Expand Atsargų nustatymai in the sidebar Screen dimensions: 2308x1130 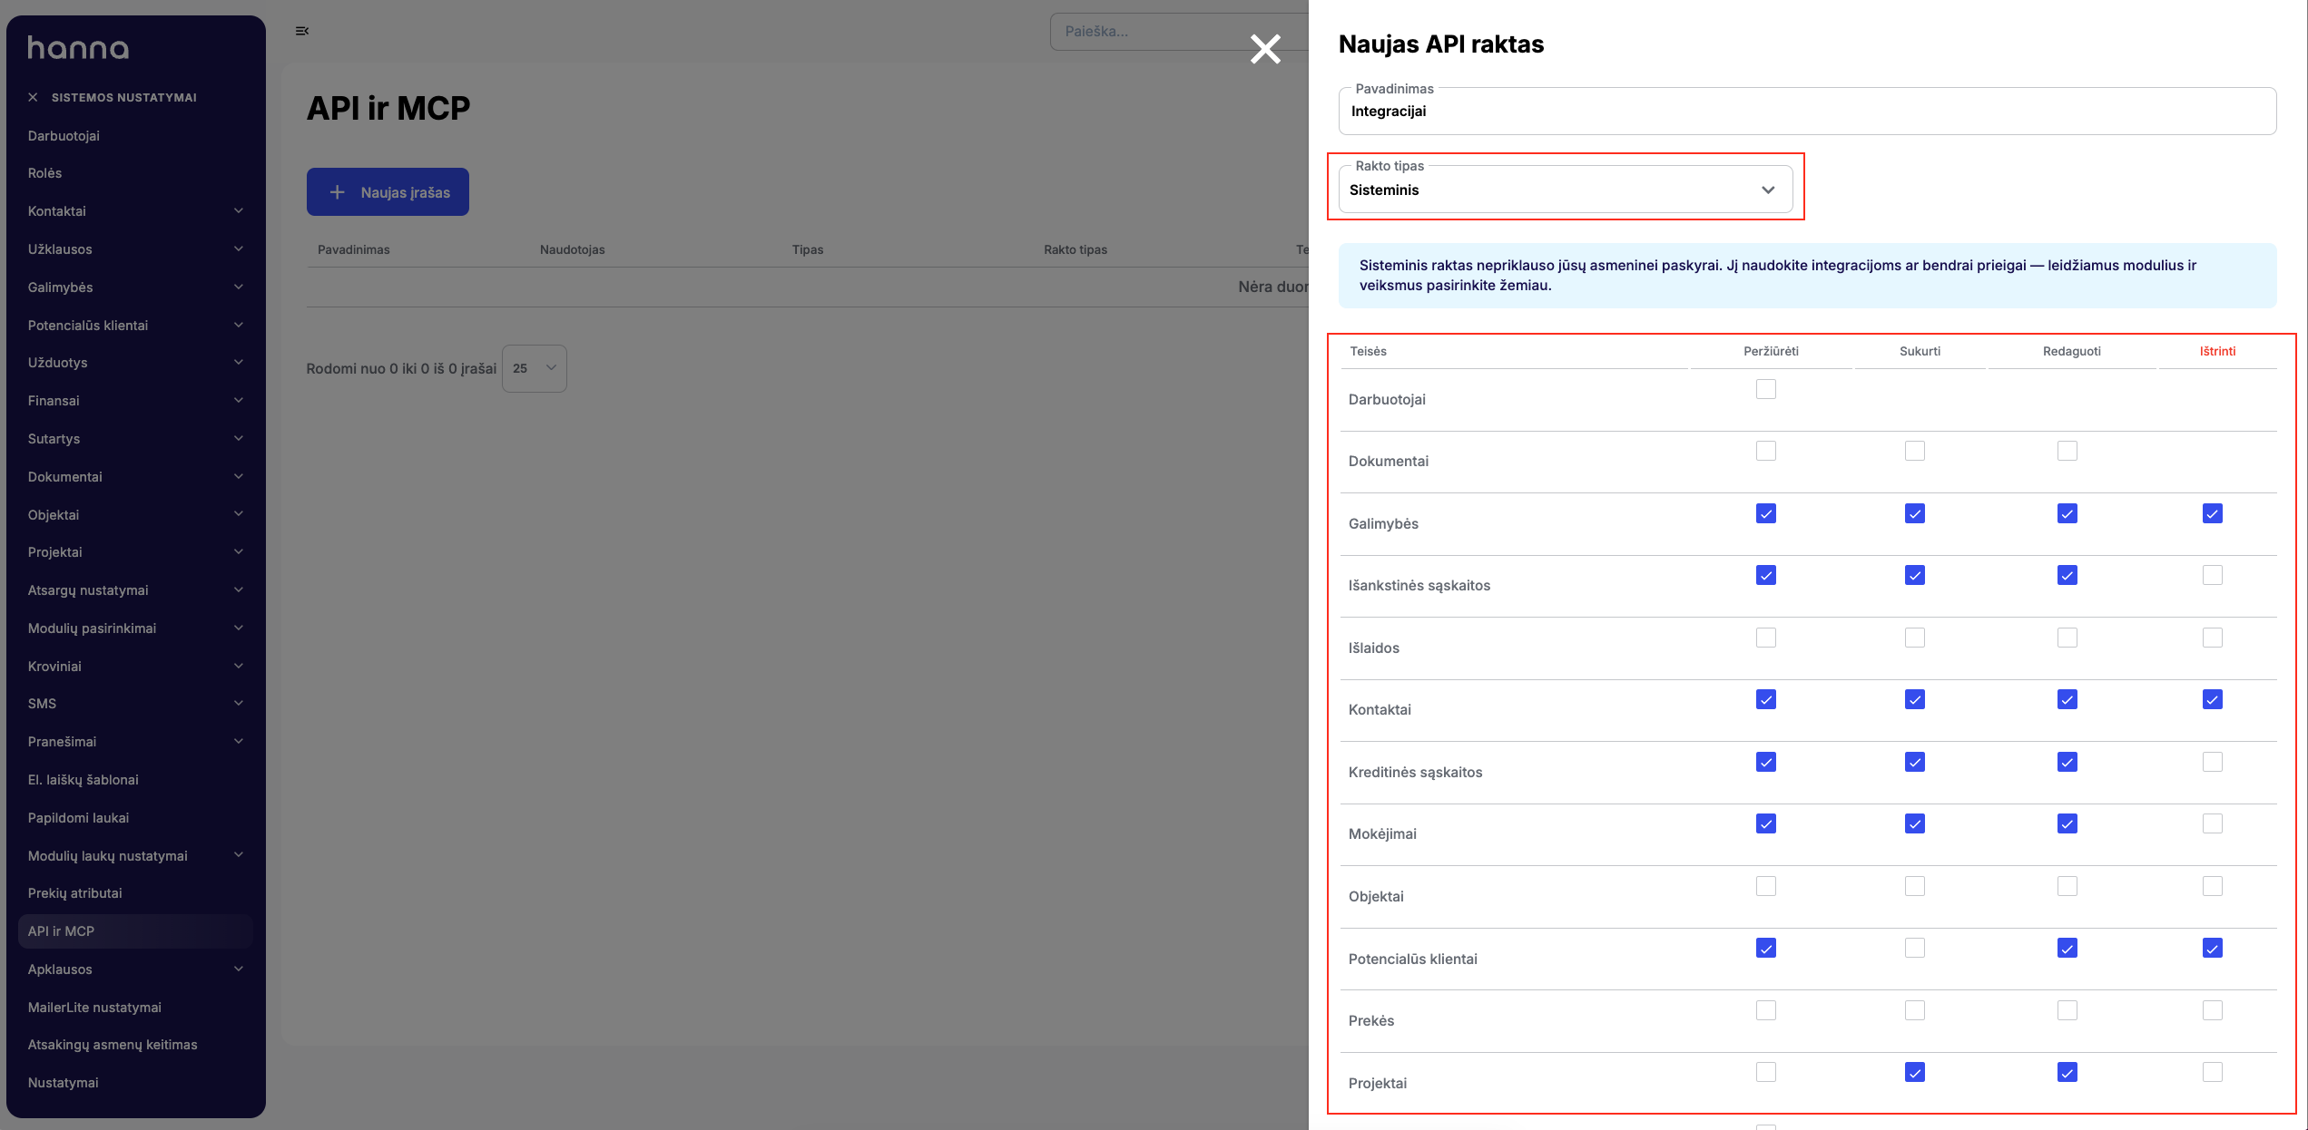click(135, 590)
